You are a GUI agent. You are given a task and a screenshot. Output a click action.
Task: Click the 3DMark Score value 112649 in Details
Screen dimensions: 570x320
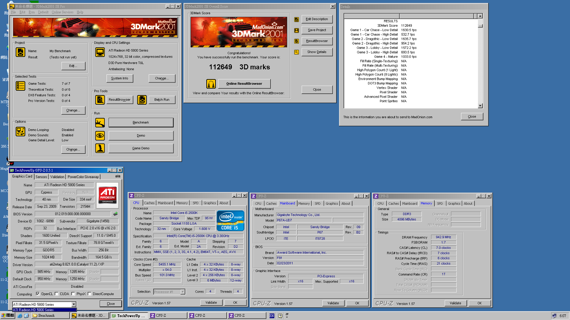pyautogui.click(x=406, y=26)
